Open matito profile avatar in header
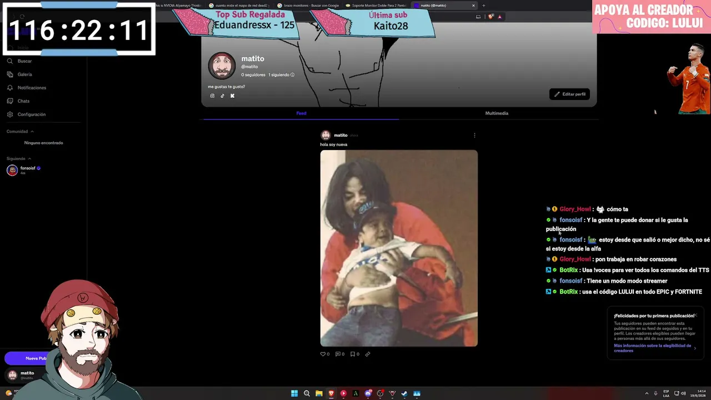The image size is (711, 400). point(222,66)
